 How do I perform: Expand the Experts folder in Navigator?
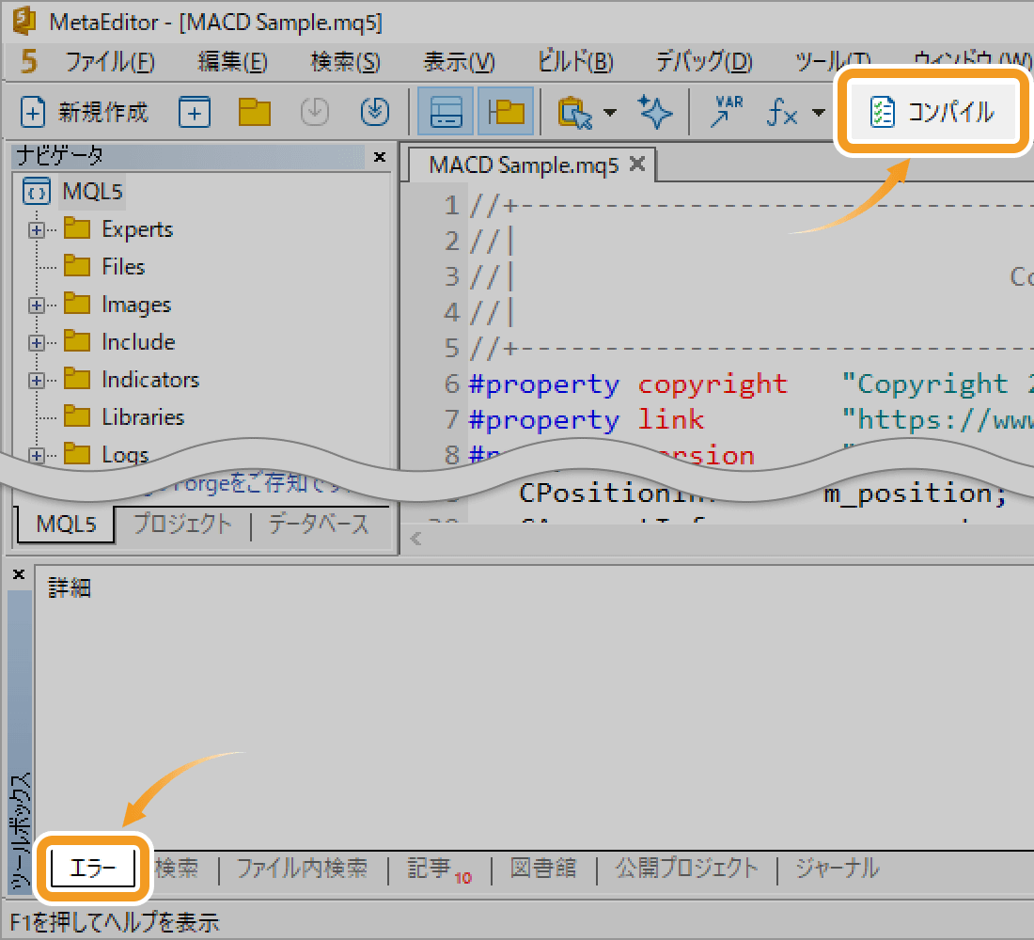coord(37,229)
